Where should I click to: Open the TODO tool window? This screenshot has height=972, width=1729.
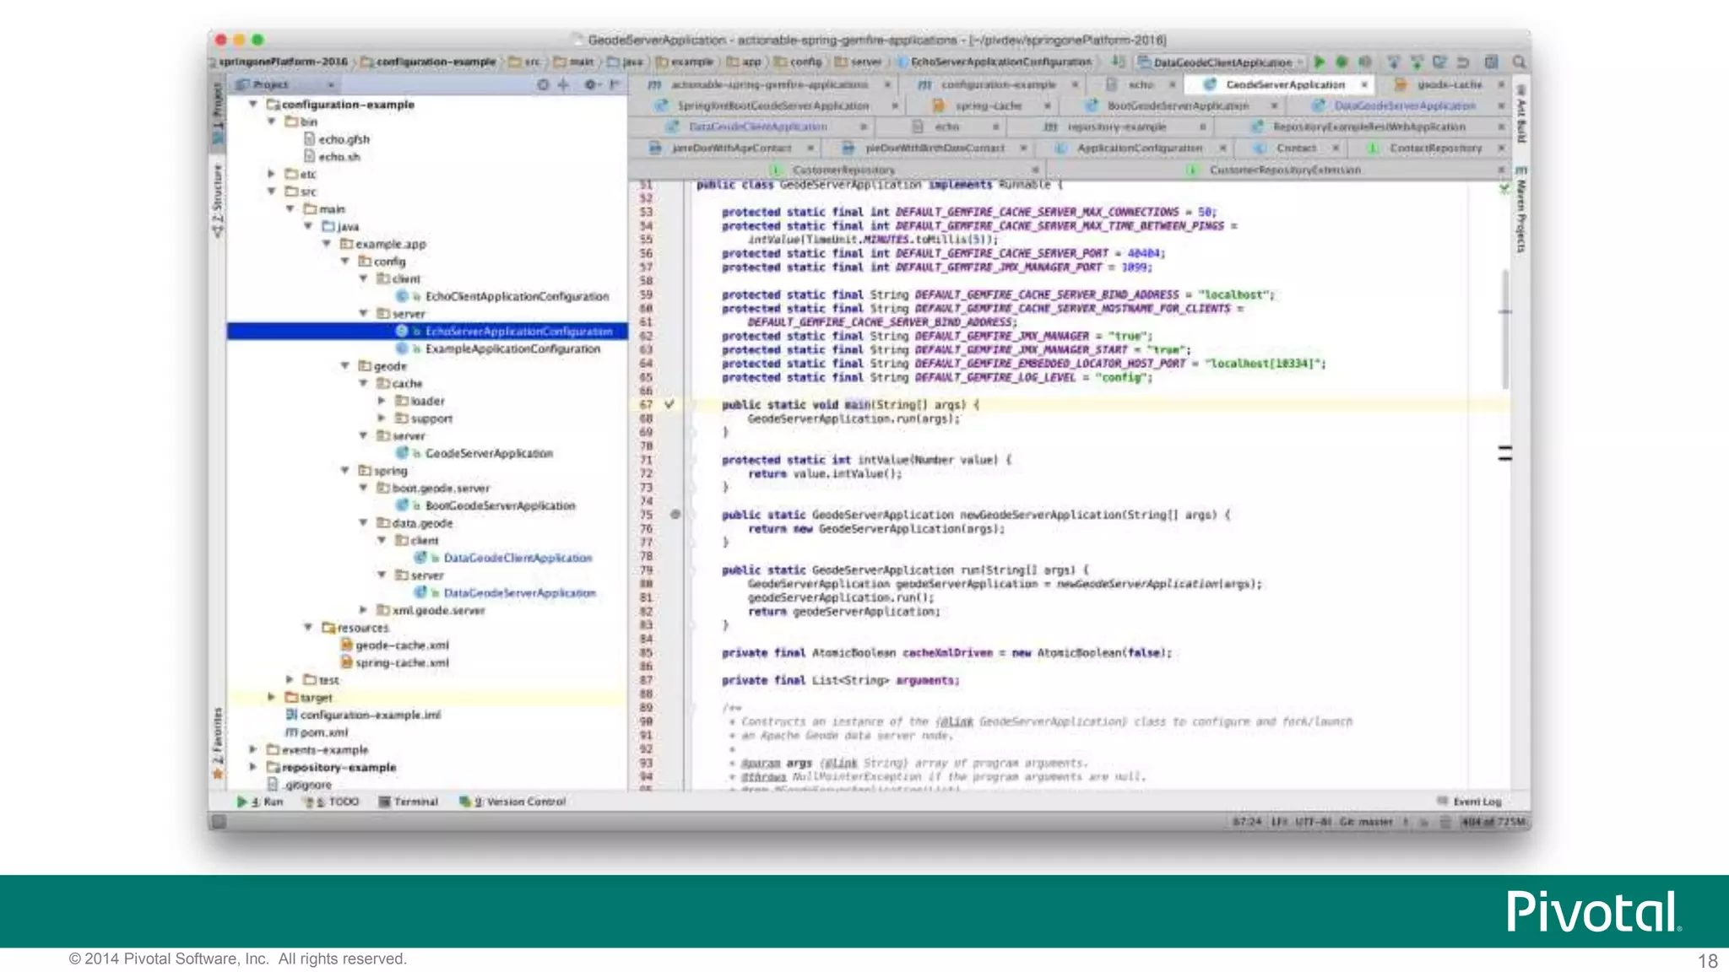(333, 802)
